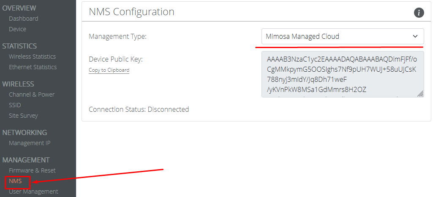Open the SSID settings page
Screen dimensions: 433x197
15,105
